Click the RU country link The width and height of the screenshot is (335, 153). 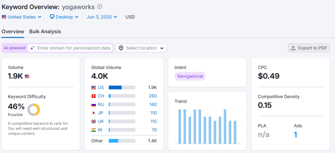coord(101,104)
